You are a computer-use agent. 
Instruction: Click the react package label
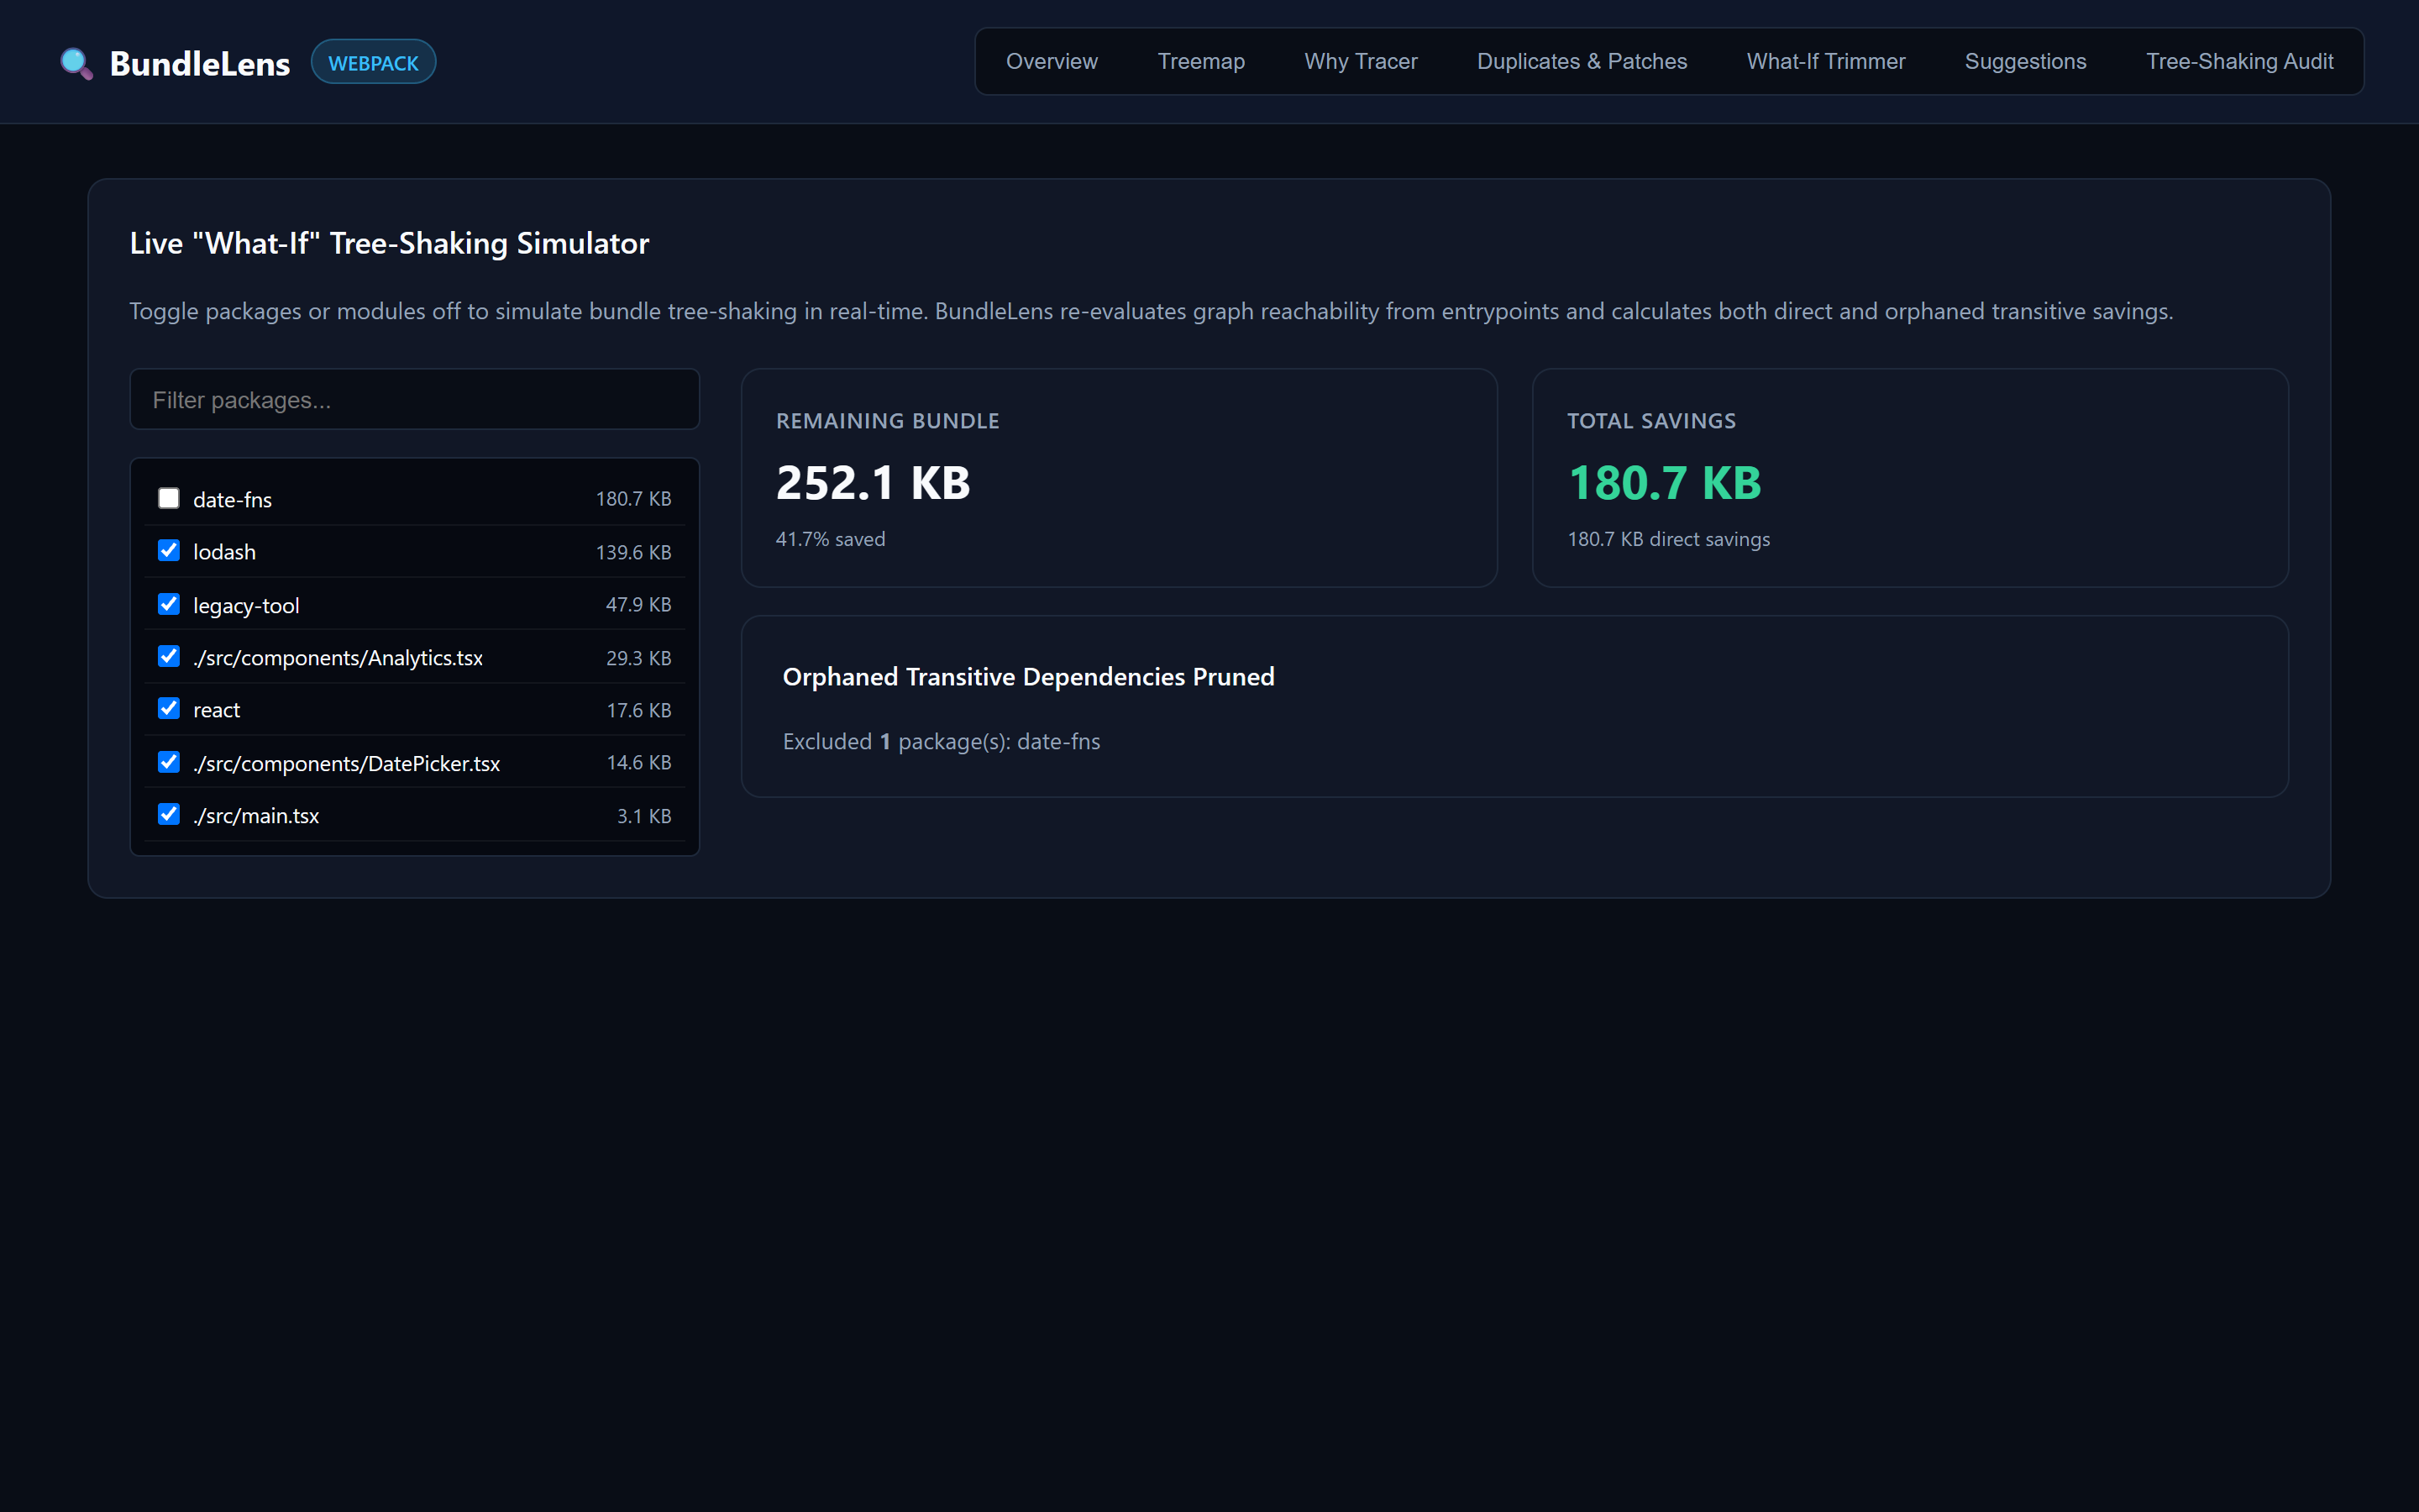pyautogui.click(x=216, y=710)
